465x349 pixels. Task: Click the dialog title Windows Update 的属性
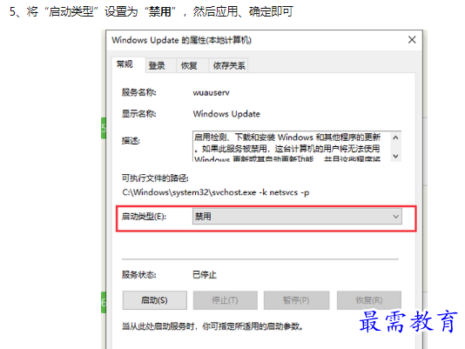[181, 40]
